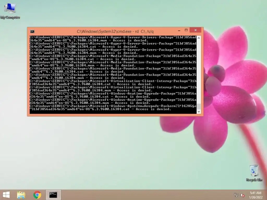Click the first Windows-Anytime-Upgrade-Package output line

click(113, 93)
